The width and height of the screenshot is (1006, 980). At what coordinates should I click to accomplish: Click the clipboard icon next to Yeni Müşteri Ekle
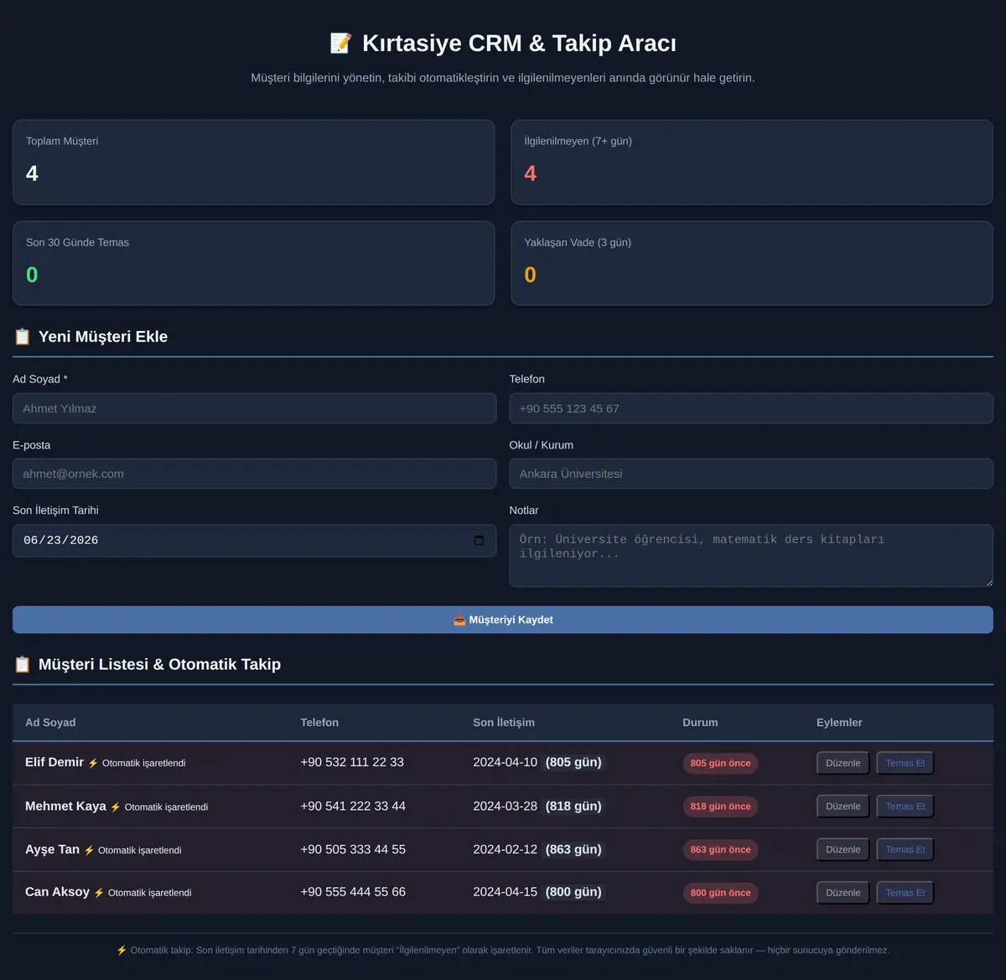click(x=23, y=336)
